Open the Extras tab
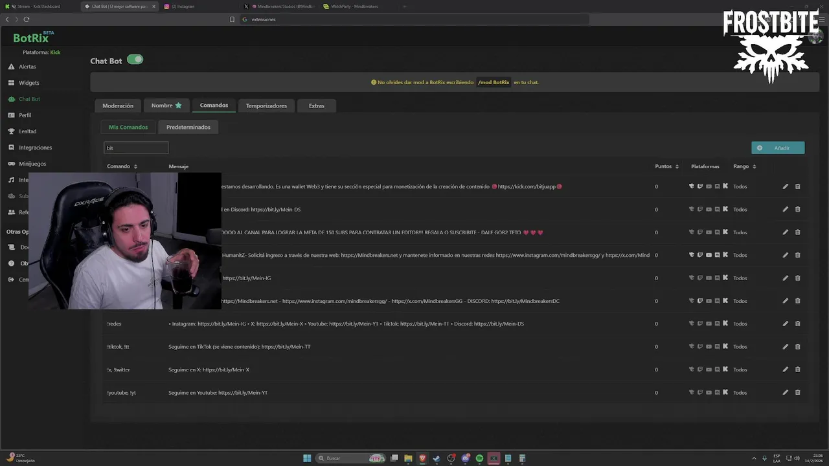The height and width of the screenshot is (466, 829). (x=317, y=105)
